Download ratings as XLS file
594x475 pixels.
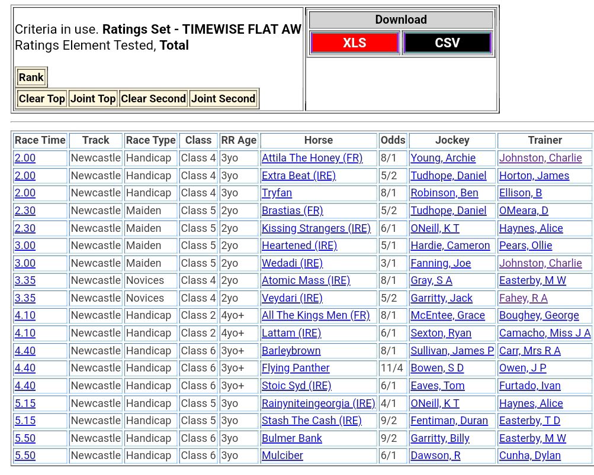[354, 43]
